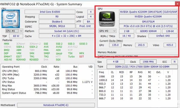Screen dimensions: 180x108
Task: Click the GPU clock 135.0 value
Action: (115, 45)
